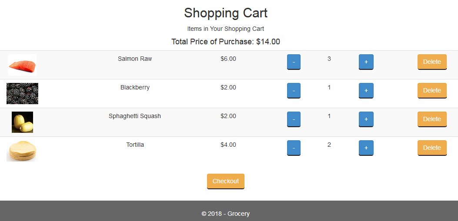Click the Salmon Raw product image

click(x=23, y=65)
